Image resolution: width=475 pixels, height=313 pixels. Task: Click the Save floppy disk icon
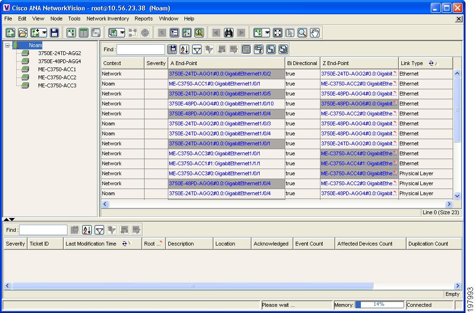point(55,33)
